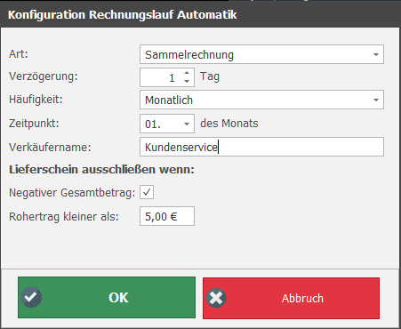The image size is (401, 329).
Task: Open the Art dropdown arrow
Action: tap(376, 54)
